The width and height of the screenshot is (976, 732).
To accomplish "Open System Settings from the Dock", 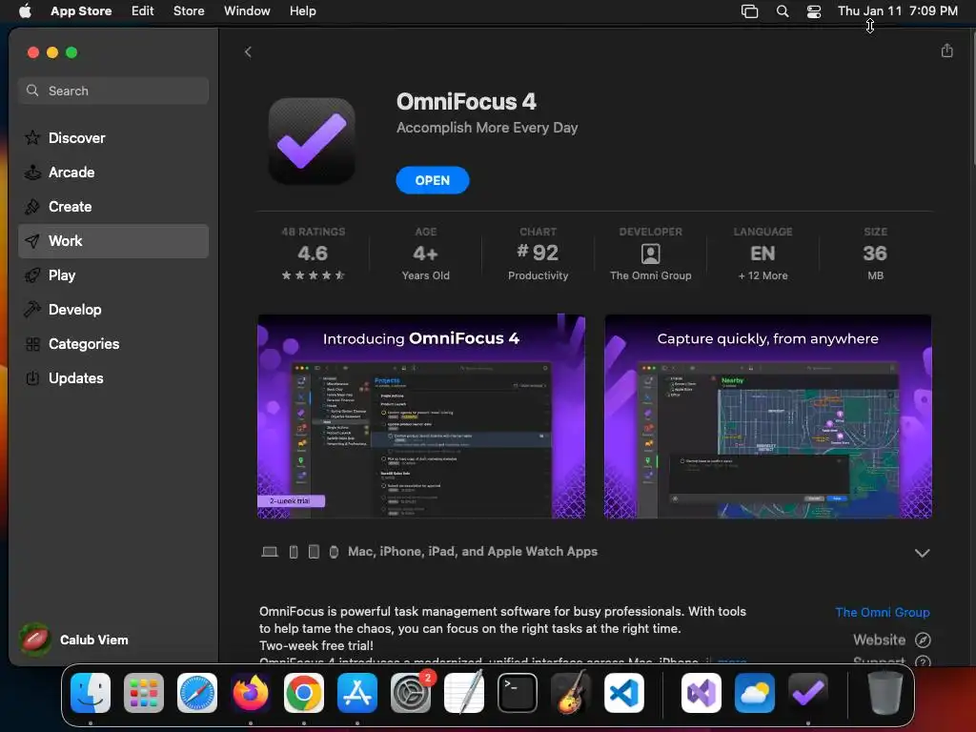I will 411,693.
